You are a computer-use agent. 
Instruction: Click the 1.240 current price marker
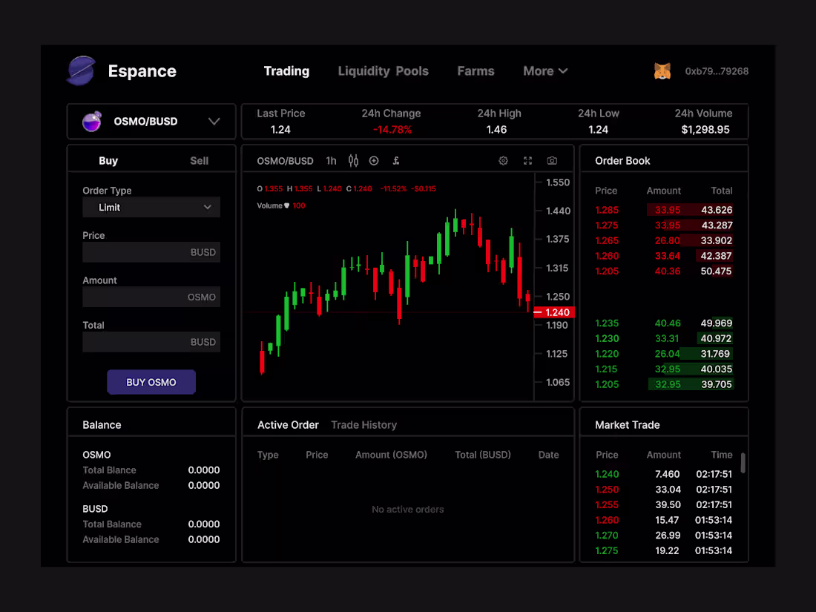[x=553, y=312]
